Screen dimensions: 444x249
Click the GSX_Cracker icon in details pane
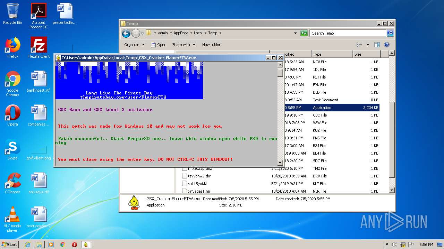point(134,202)
